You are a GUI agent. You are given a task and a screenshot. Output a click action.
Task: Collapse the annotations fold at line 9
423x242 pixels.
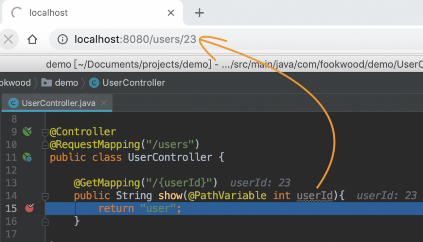(45, 132)
